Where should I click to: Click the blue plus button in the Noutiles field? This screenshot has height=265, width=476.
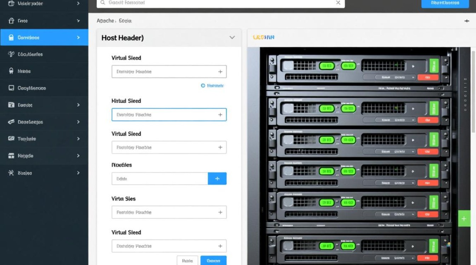click(x=217, y=179)
